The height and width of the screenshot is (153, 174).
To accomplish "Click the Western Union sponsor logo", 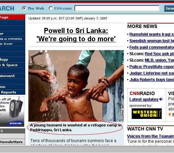I will (x=147, y=113).
